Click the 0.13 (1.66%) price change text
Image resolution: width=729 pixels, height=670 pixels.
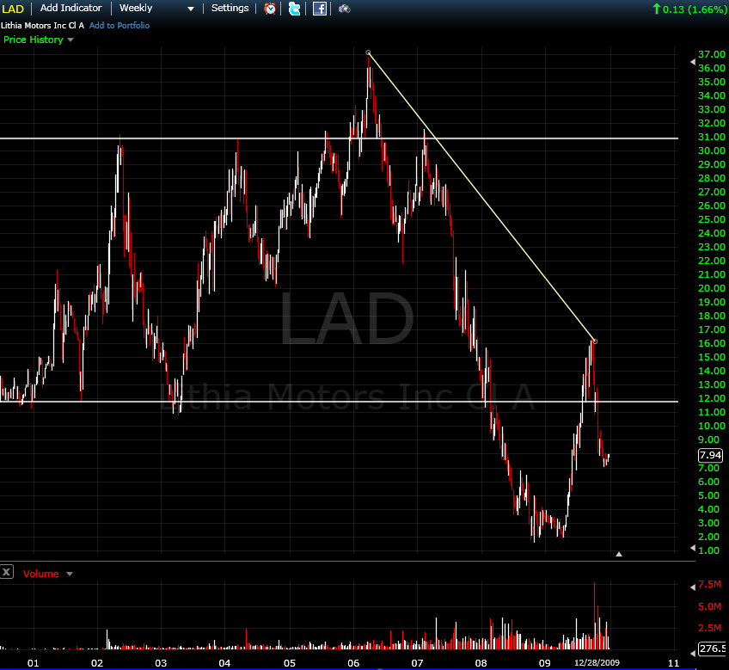point(694,9)
